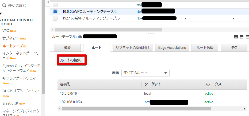Click the pane resize handle dots
The image size is (249, 116).
[x=151, y=33]
